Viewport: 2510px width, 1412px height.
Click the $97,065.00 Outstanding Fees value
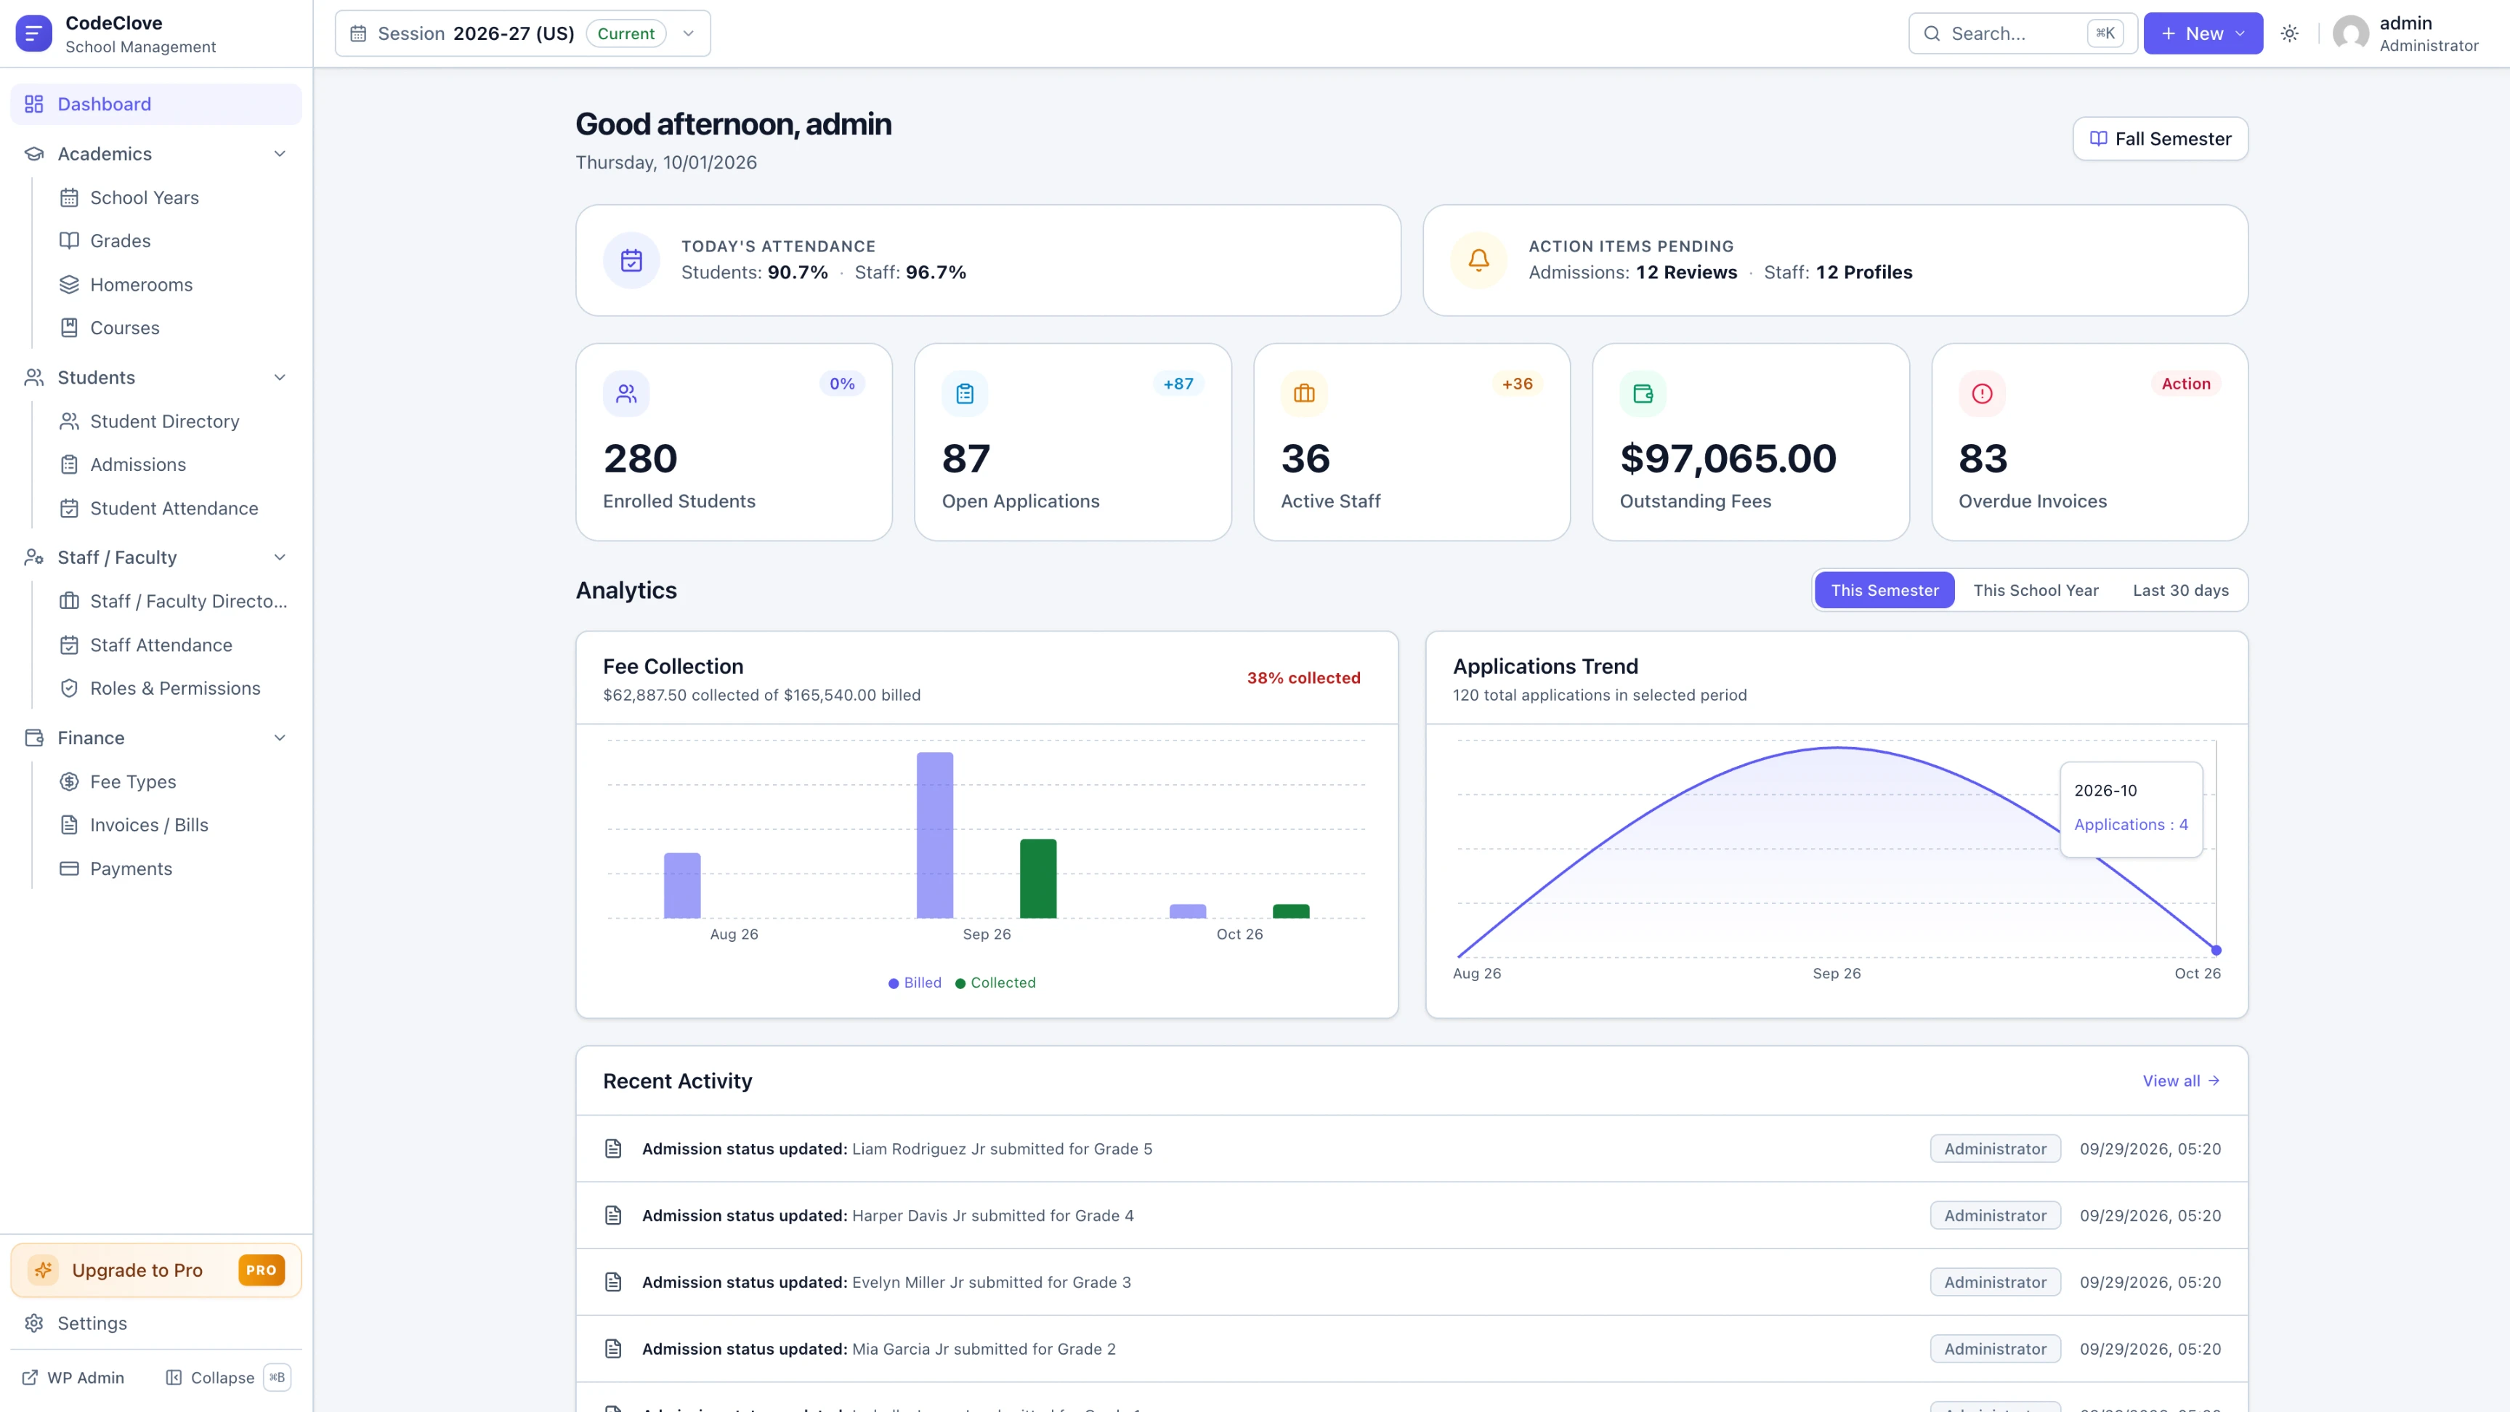click(1728, 459)
